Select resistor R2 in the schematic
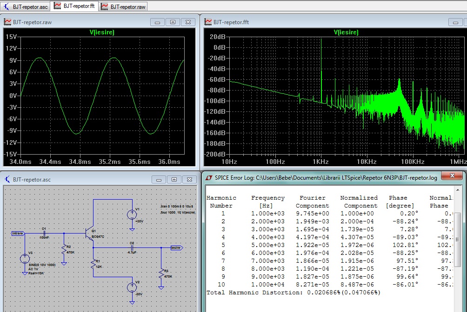Screen dimensions: 467x312 point(64,249)
